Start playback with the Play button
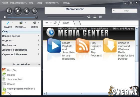 tap(18, 11)
